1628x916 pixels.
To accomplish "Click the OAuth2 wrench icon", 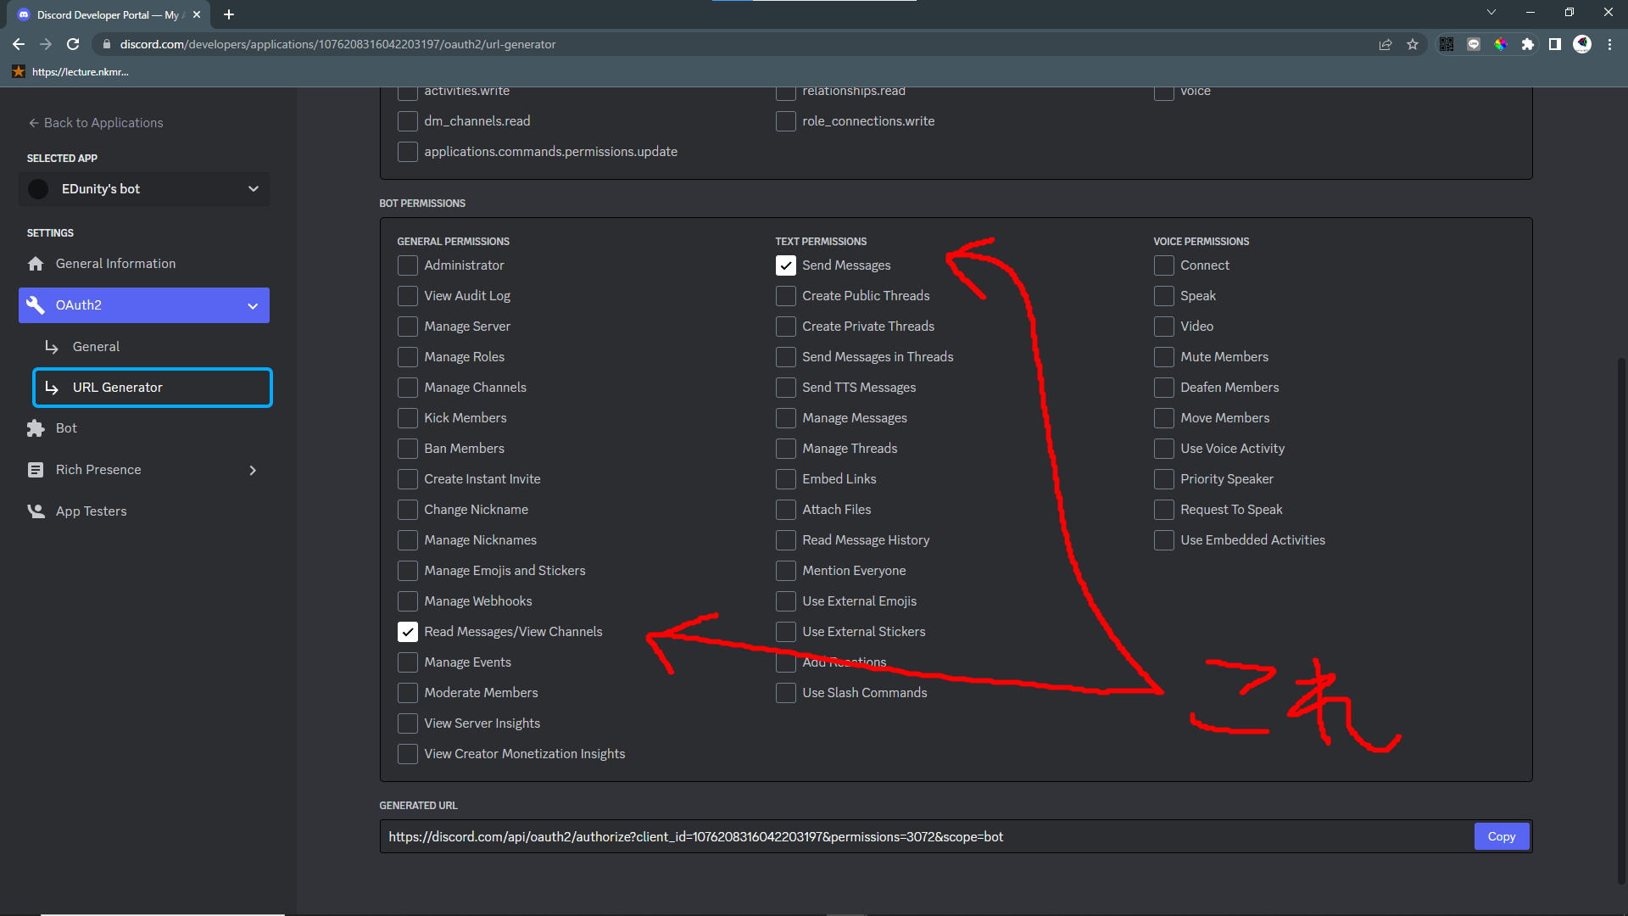I will click(36, 305).
